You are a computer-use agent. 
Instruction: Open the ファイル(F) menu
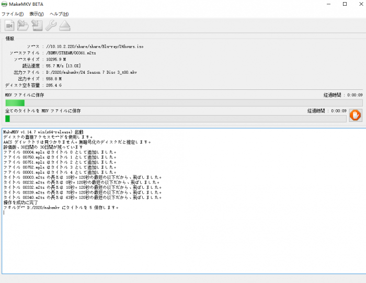(x=13, y=14)
